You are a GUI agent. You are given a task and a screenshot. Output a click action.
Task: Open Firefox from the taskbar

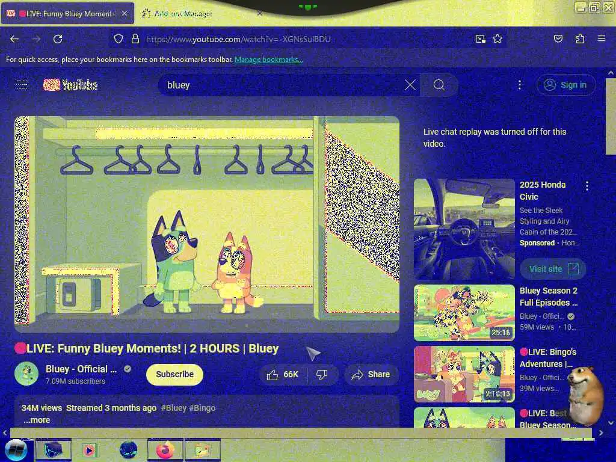165,450
